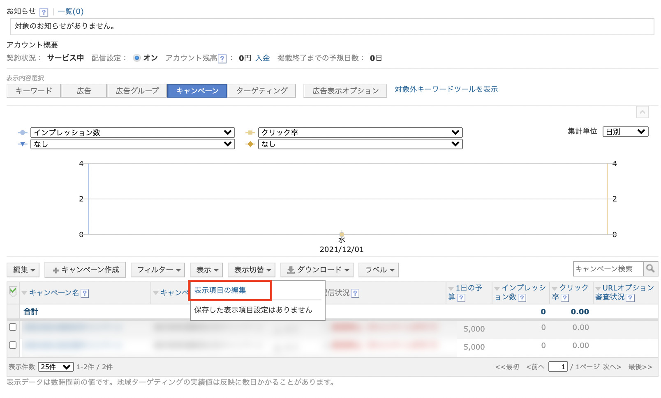Tick the second campaign row checkbox

[13, 345]
